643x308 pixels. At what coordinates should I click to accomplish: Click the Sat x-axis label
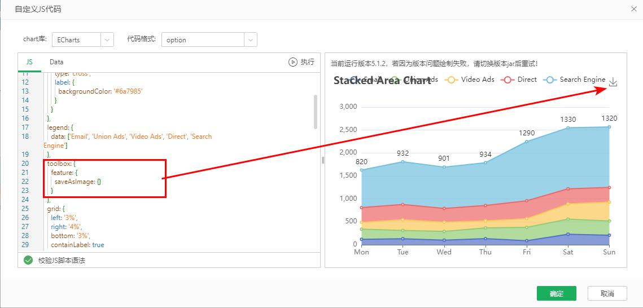[568, 252]
